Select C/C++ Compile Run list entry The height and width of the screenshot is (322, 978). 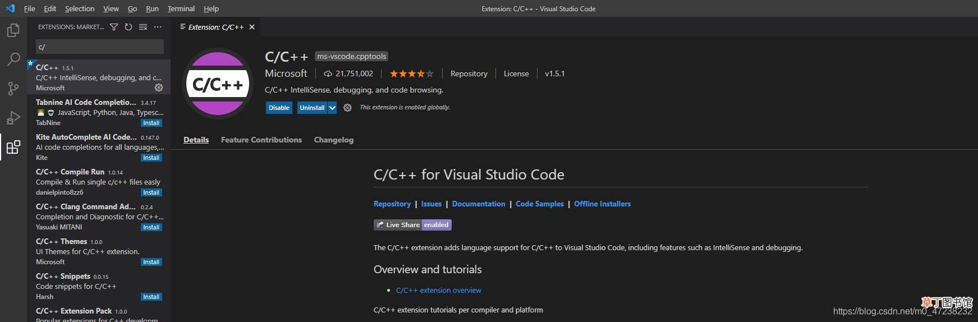point(99,181)
